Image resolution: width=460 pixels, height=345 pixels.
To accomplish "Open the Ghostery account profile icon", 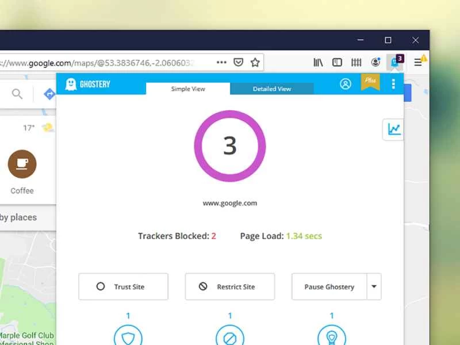I will (x=346, y=84).
